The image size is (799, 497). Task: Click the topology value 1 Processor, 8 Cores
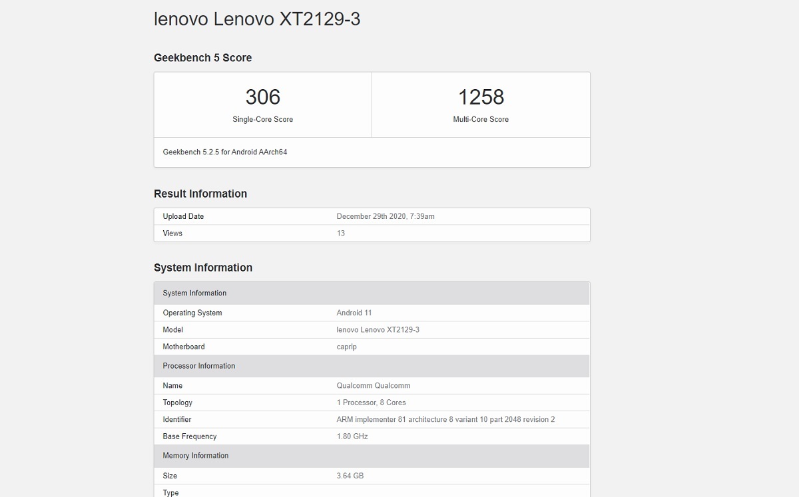(371, 403)
